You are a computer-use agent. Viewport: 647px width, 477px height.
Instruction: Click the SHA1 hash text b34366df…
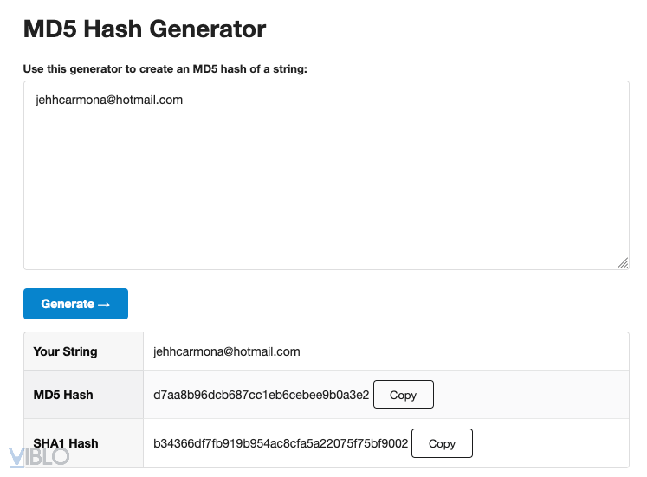pos(280,443)
